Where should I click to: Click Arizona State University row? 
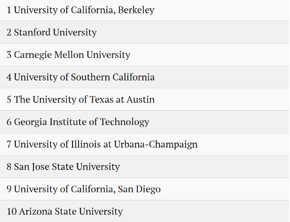point(145,211)
